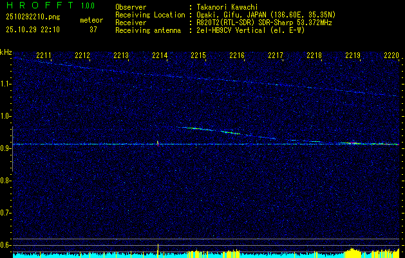Screen dimensions: 405x258
Task: Click the 1.0 frequency axis label
Action: [x=6, y=116]
